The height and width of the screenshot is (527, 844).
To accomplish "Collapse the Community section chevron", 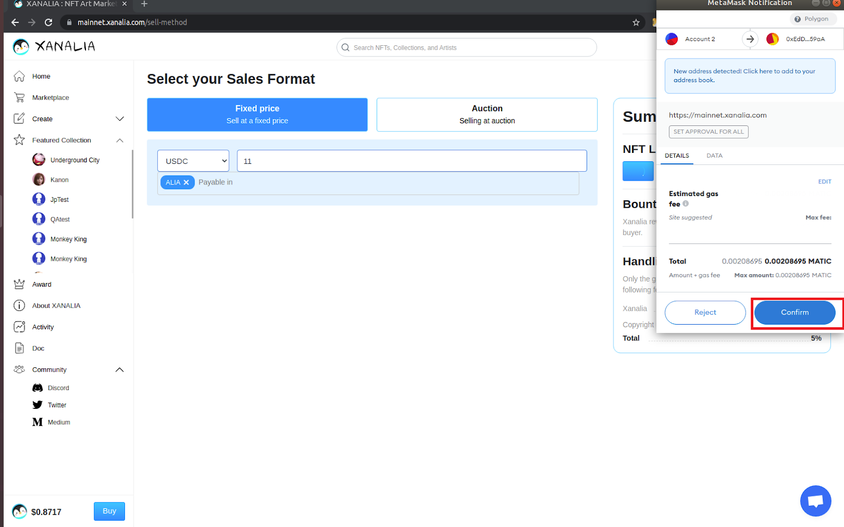I will (x=120, y=370).
